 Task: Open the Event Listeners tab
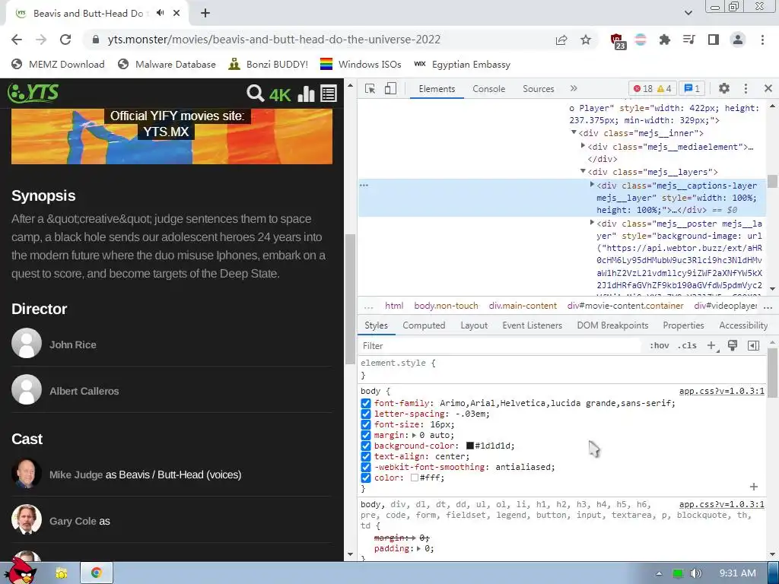coord(532,325)
